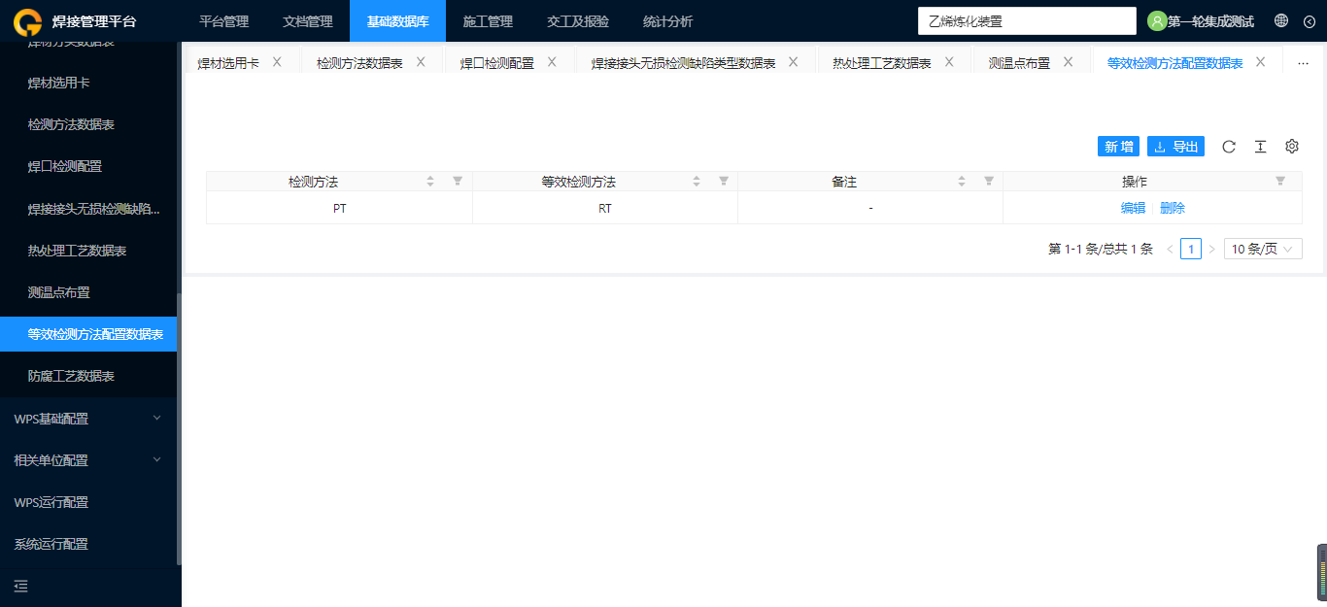Click the 导出 export button
1327x607 pixels.
point(1175,147)
